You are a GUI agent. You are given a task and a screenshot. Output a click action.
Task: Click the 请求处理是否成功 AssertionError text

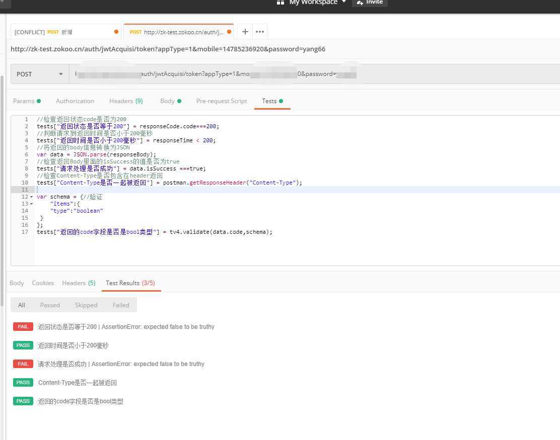tap(121, 364)
